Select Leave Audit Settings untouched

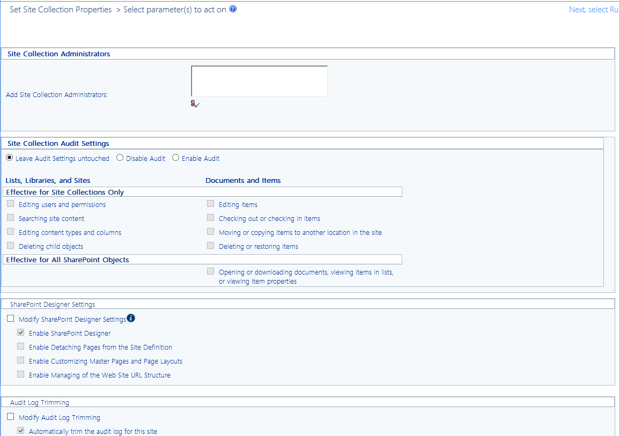tap(9, 157)
